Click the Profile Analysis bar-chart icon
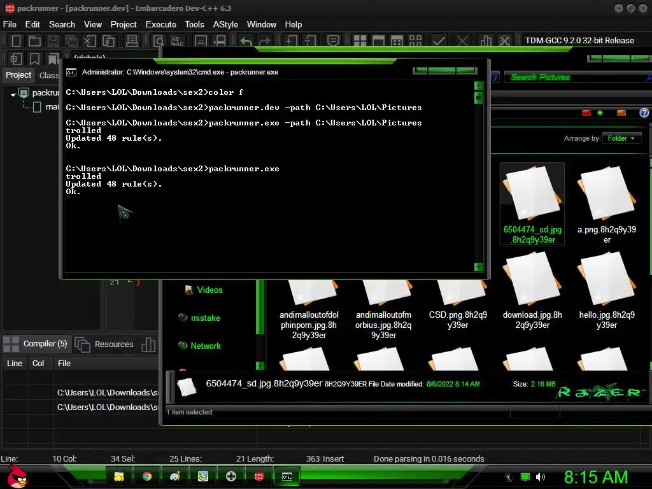 tap(485, 41)
